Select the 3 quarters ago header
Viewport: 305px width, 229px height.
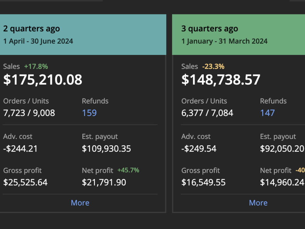pyautogui.click(x=239, y=35)
